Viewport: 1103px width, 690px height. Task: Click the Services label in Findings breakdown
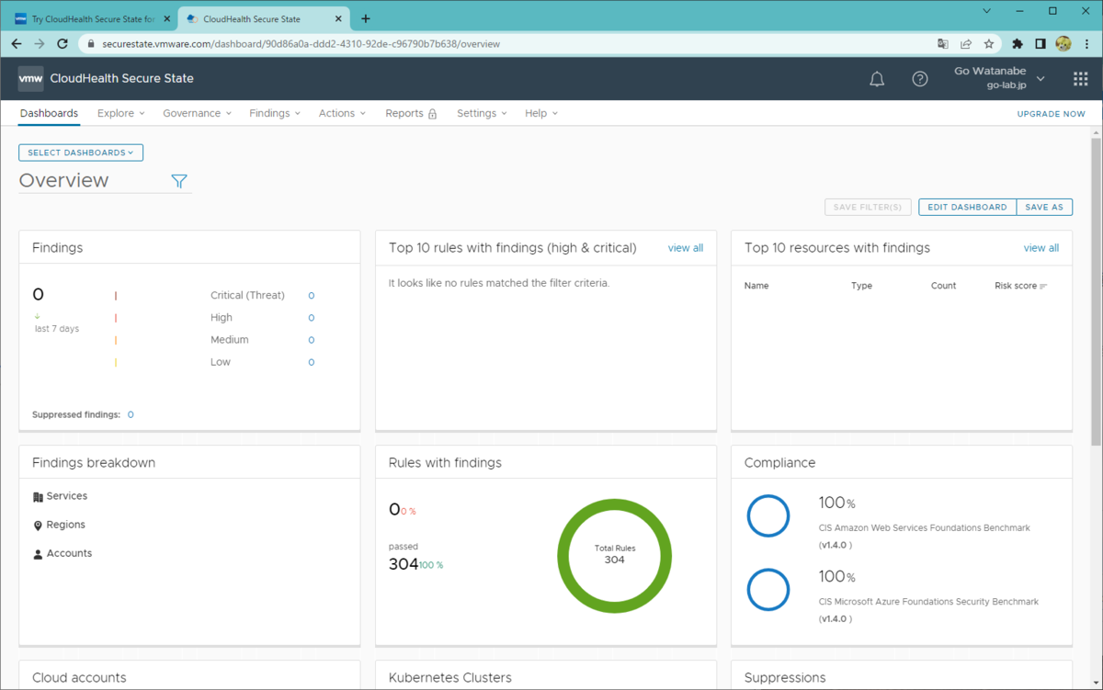point(67,496)
